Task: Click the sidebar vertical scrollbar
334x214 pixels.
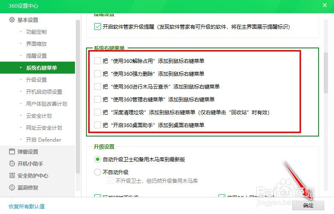Action: (x=78, y=97)
